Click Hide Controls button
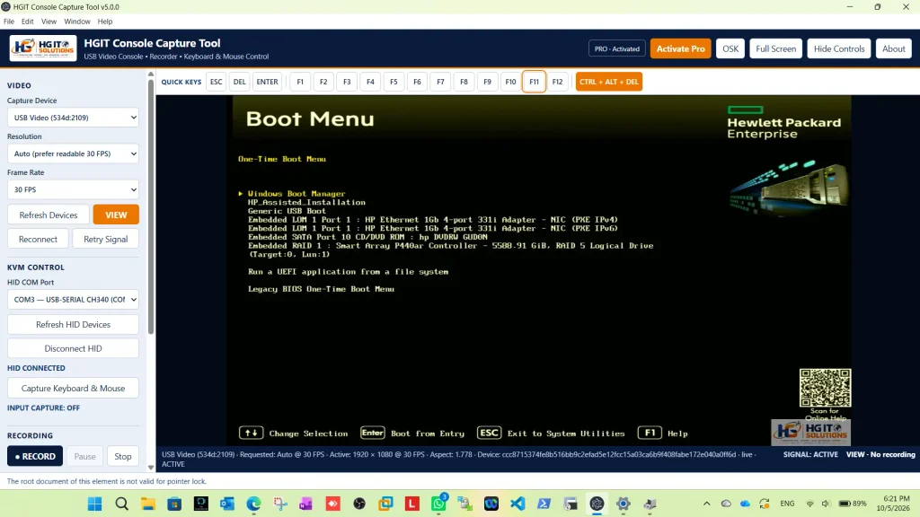The height and width of the screenshot is (517, 920). tap(839, 48)
